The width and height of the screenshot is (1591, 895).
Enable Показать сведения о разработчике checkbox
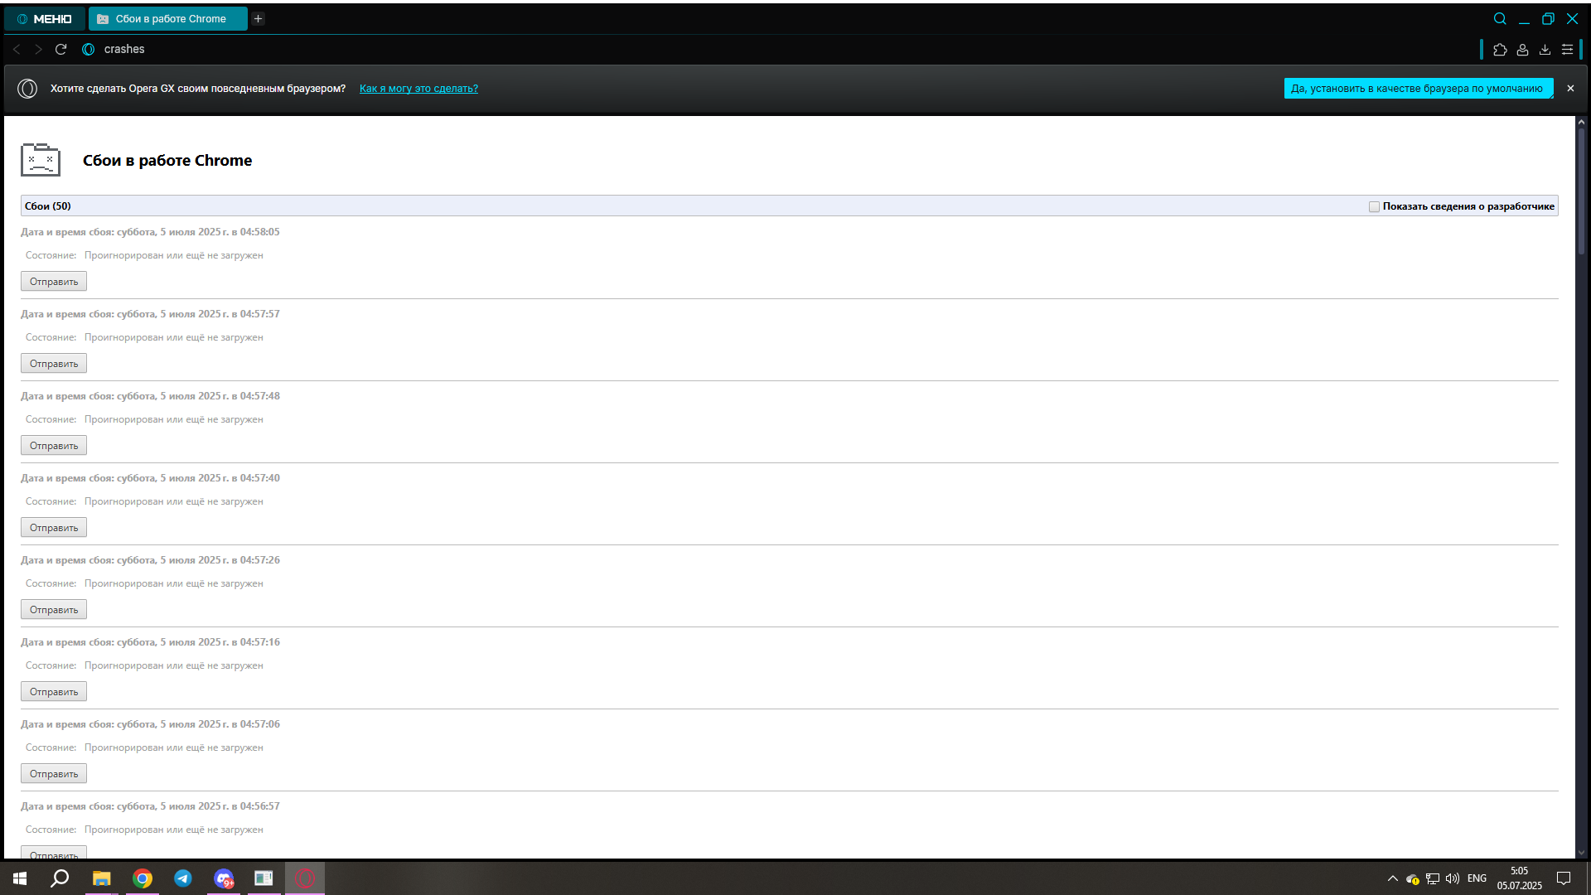(1374, 206)
